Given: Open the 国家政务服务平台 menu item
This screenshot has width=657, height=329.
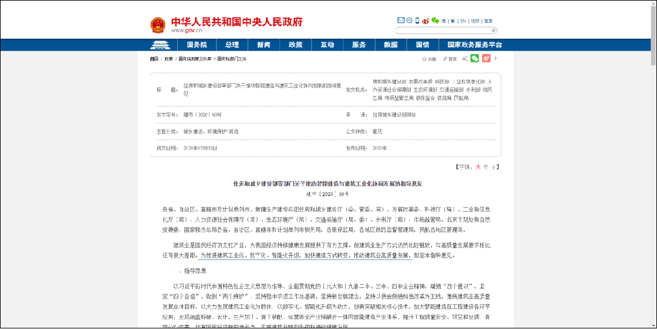Looking at the screenshot, I should click(474, 45).
